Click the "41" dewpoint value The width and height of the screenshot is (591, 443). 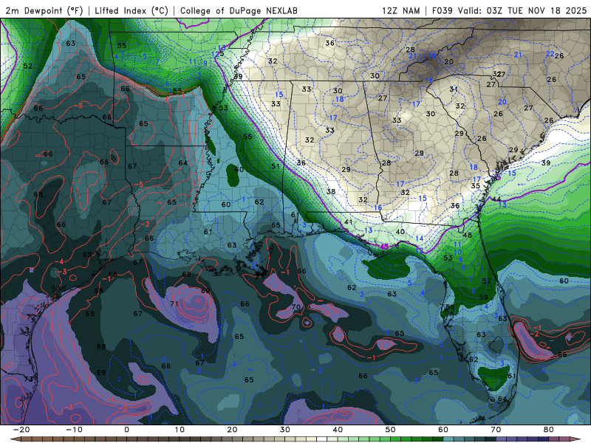click(348, 222)
